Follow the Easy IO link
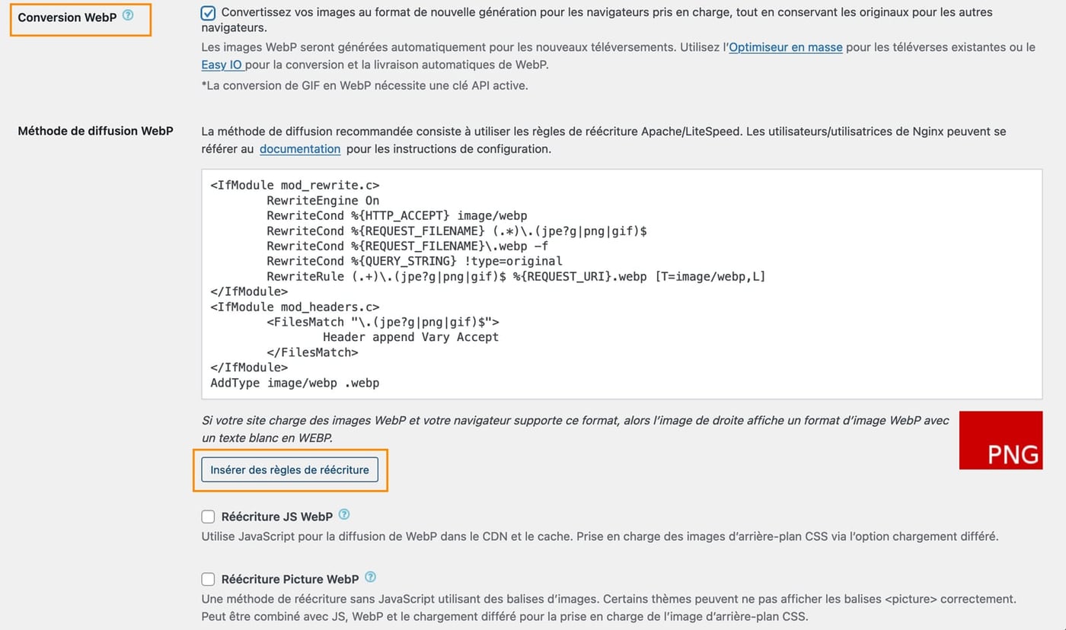1066x630 pixels. (221, 65)
